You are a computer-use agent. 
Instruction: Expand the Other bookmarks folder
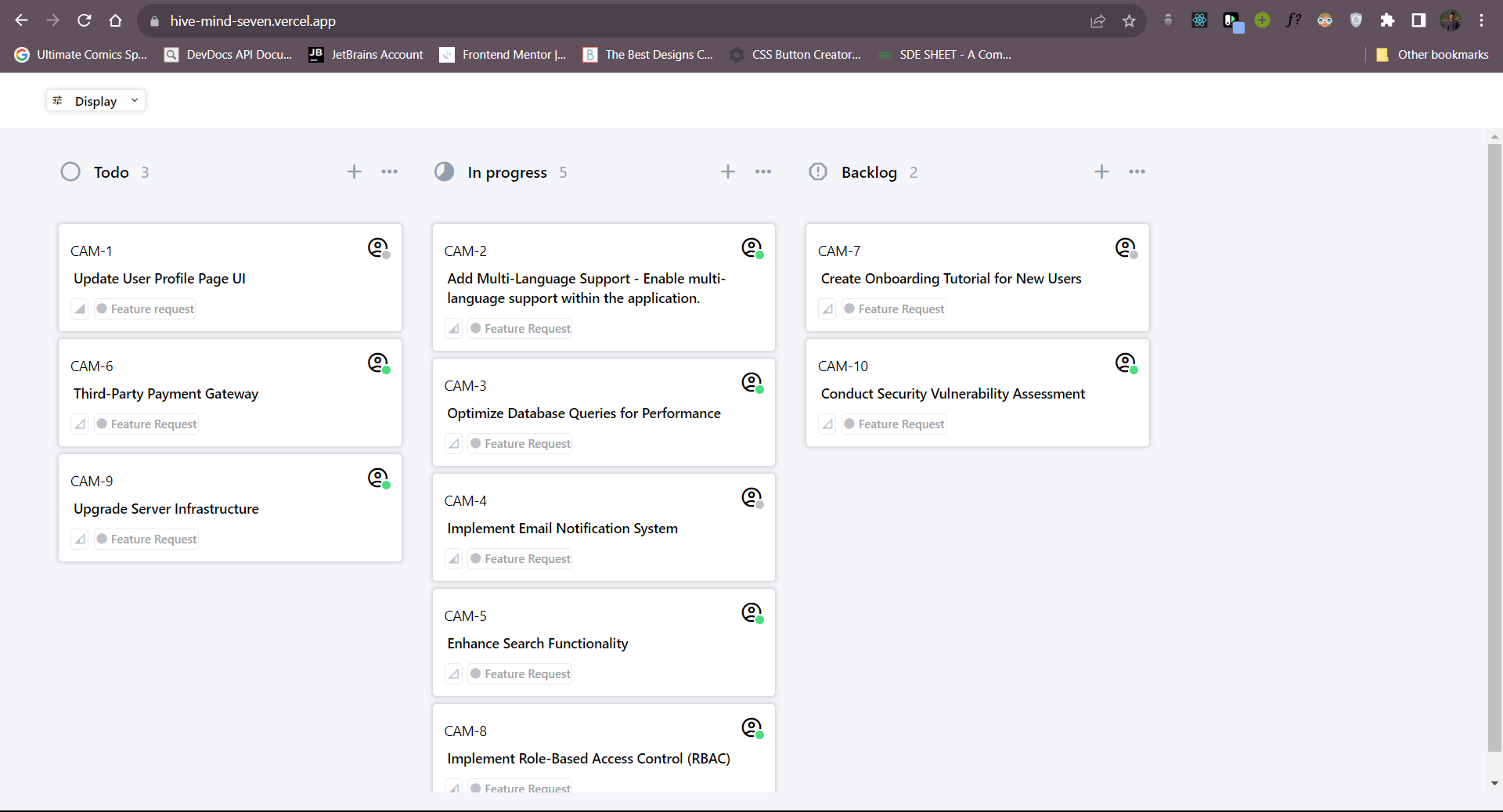pyautogui.click(x=1433, y=55)
